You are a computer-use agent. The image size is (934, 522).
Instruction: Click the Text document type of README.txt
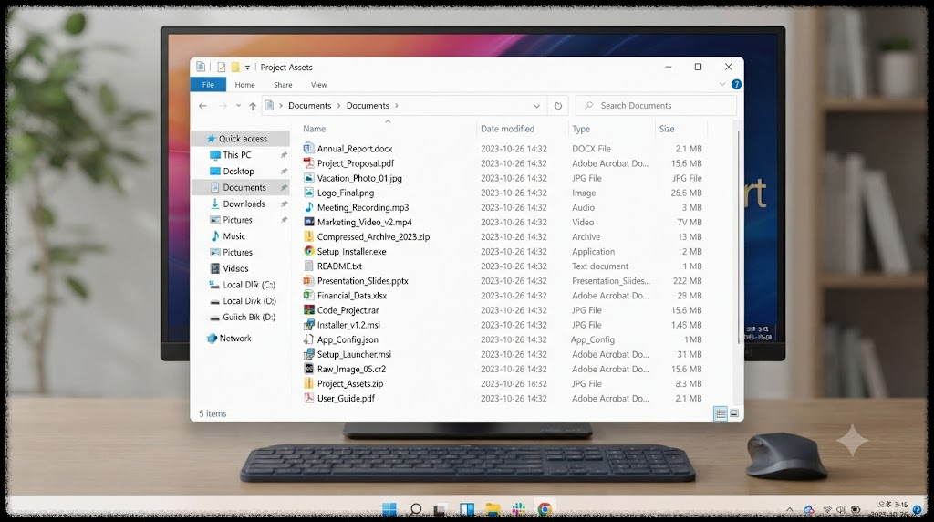coord(600,266)
